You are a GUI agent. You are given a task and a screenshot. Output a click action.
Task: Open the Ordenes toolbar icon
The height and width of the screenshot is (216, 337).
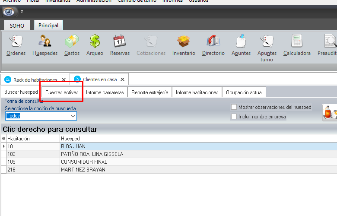(x=16, y=42)
